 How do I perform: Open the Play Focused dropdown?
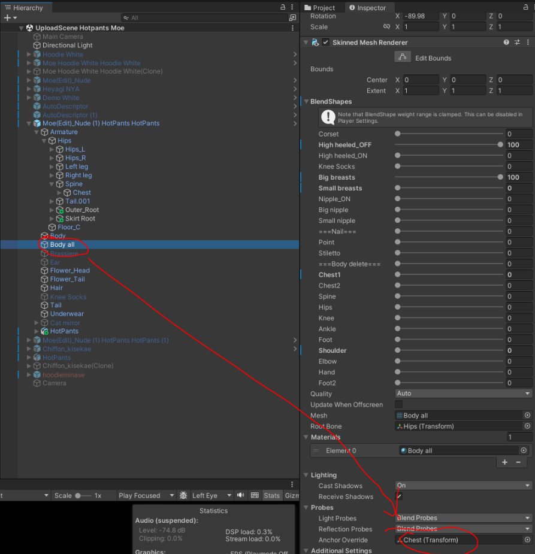point(146,495)
